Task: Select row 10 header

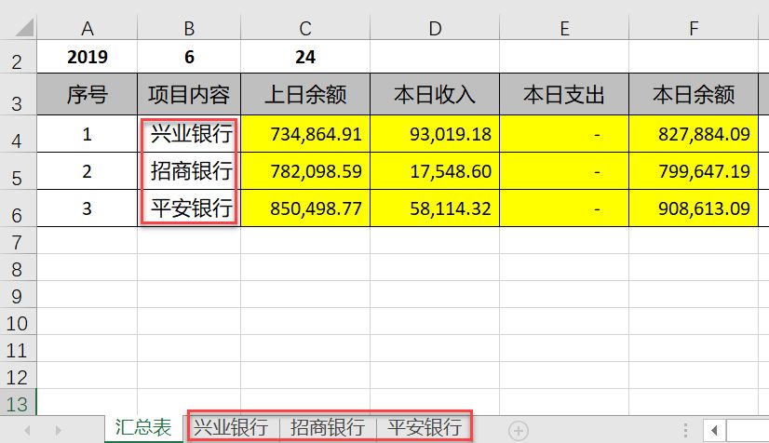Action: pos(18,321)
